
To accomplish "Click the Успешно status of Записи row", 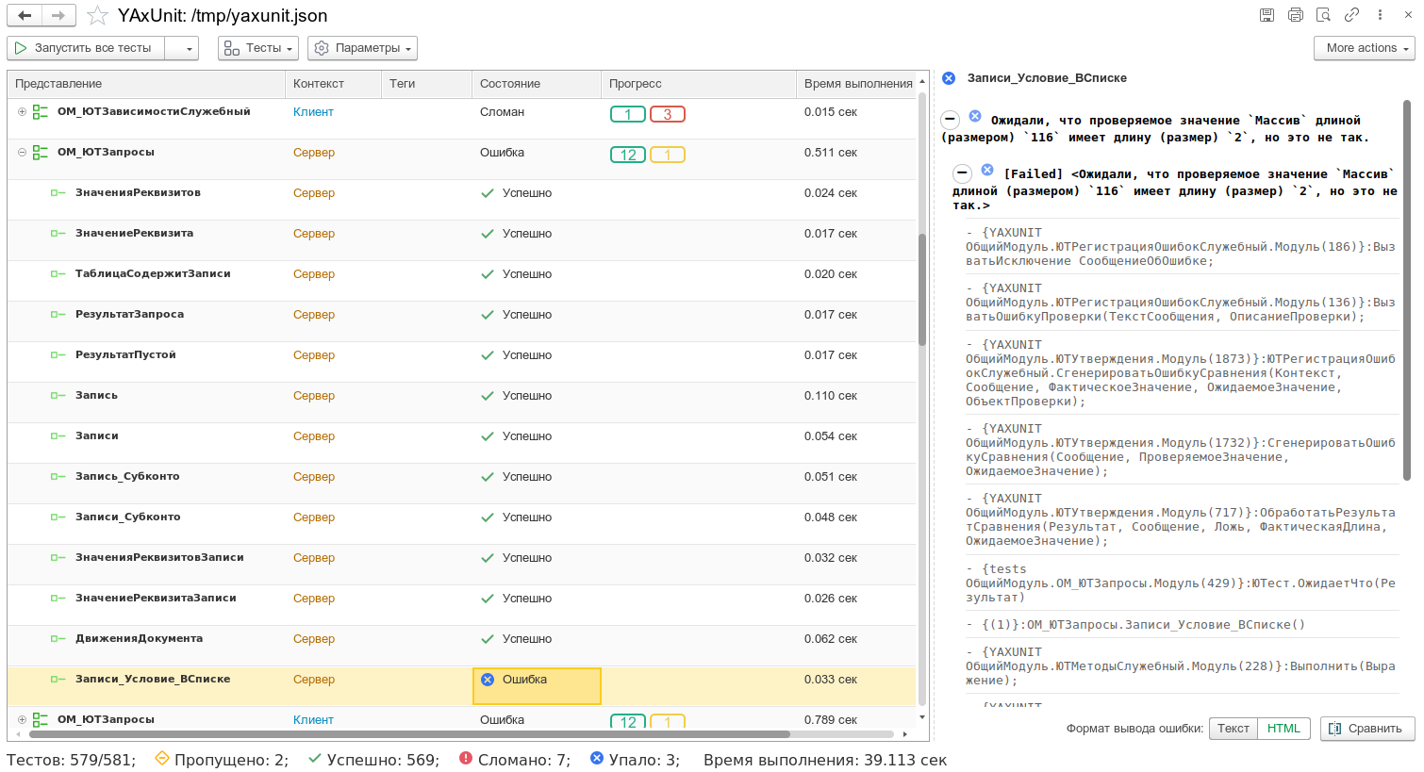I will [526, 436].
